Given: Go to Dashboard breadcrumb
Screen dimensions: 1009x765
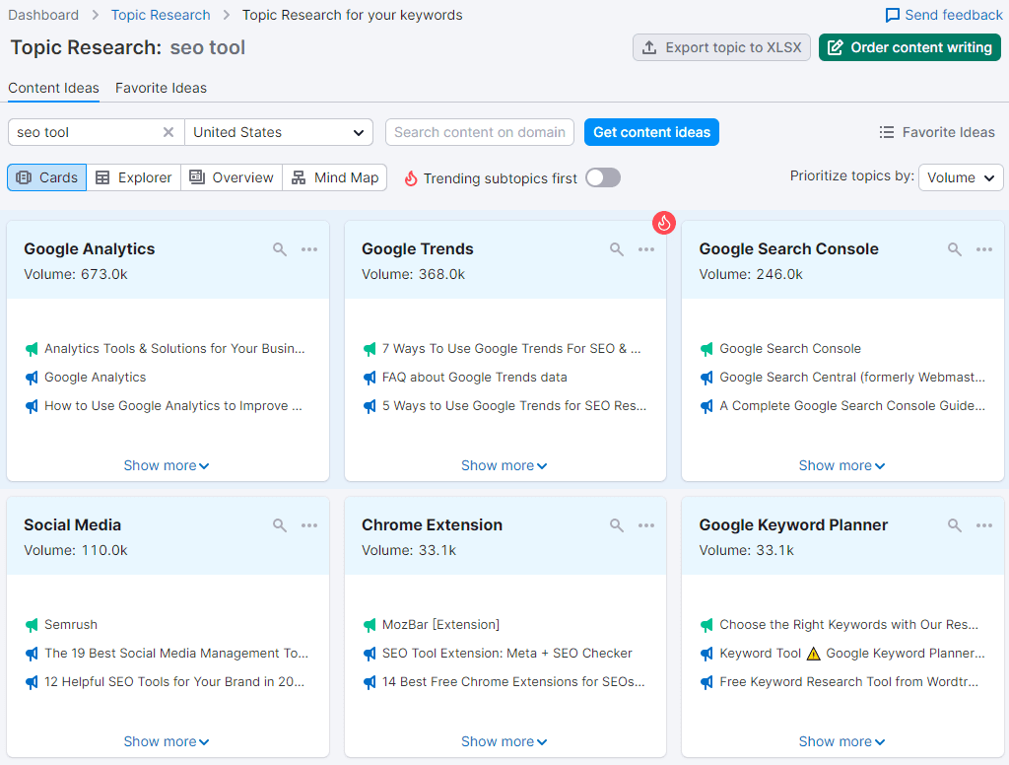Looking at the screenshot, I should coord(43,15).
